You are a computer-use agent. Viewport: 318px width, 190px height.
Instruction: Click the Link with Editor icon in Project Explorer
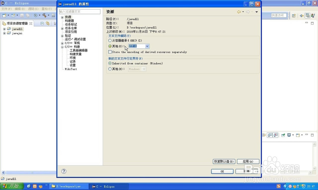point(48,23)
